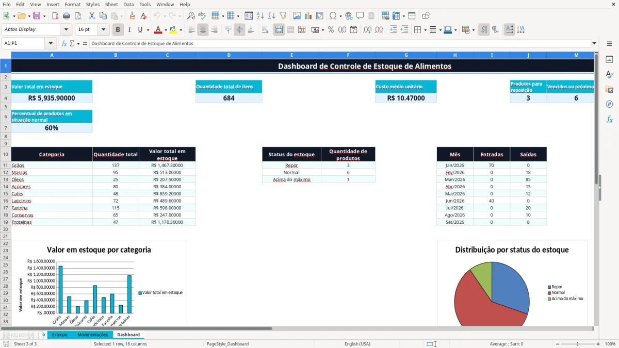
Task: Increase the indent
Action: coord(393,30)
